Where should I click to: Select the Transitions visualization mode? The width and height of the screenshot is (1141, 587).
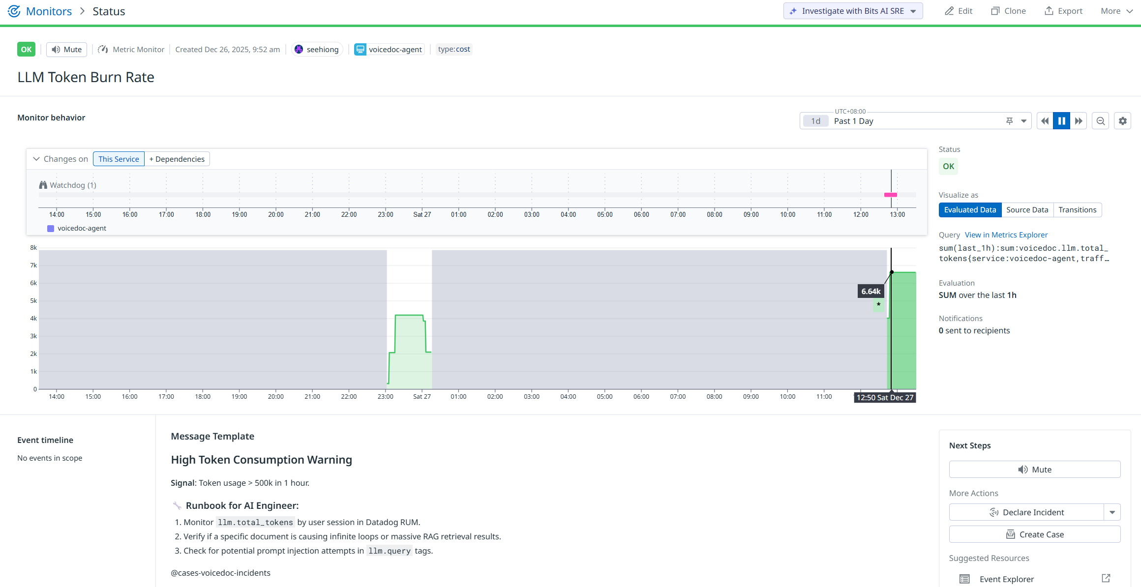(x=1077, y=209)
